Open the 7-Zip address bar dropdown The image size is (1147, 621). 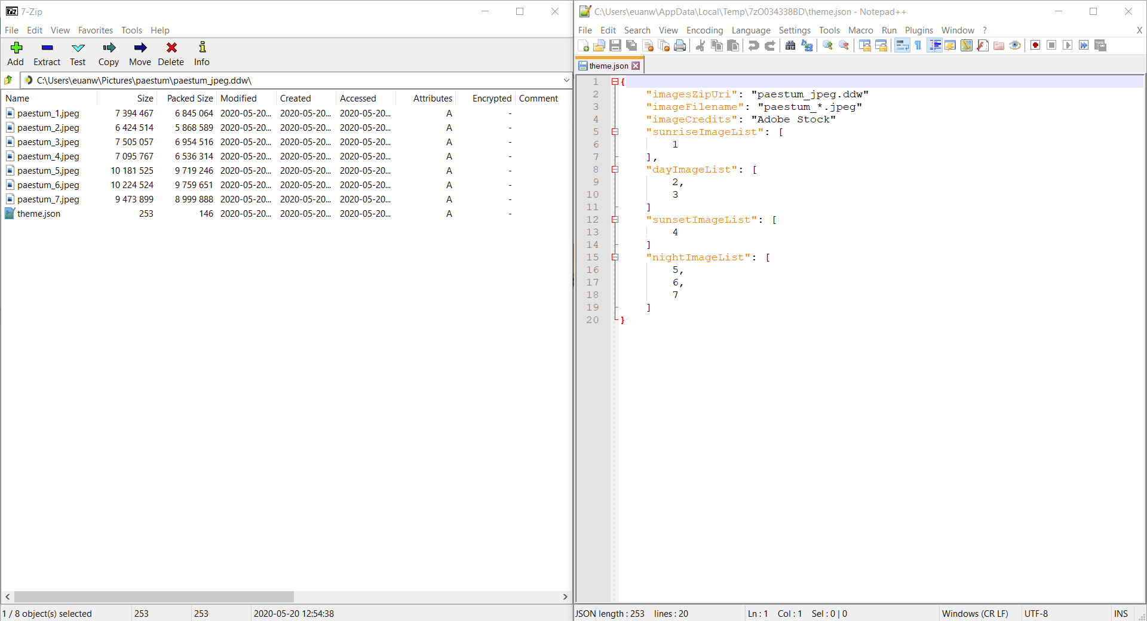point(566,80)
